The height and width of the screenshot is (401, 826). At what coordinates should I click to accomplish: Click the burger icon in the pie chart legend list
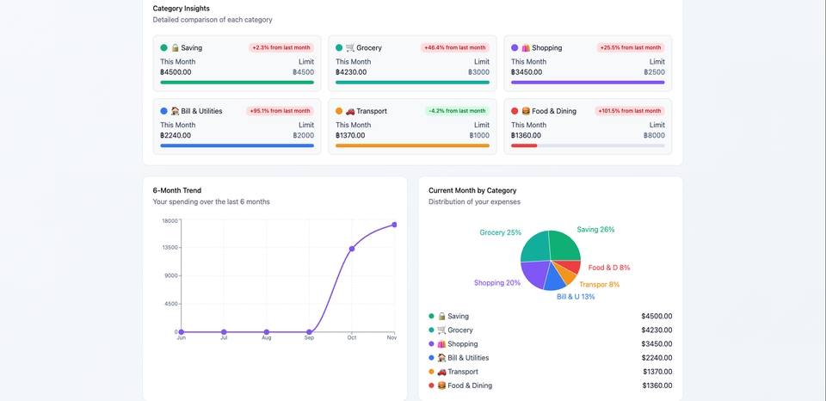pos(441,386)
